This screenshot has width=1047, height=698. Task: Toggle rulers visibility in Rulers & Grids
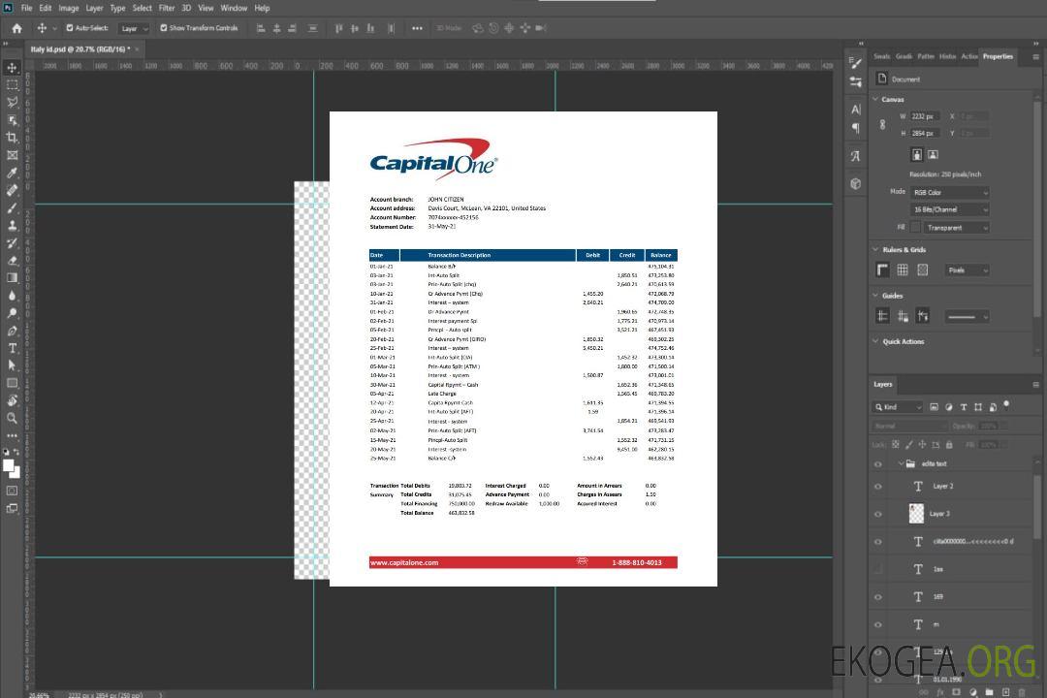pos(883,270)
